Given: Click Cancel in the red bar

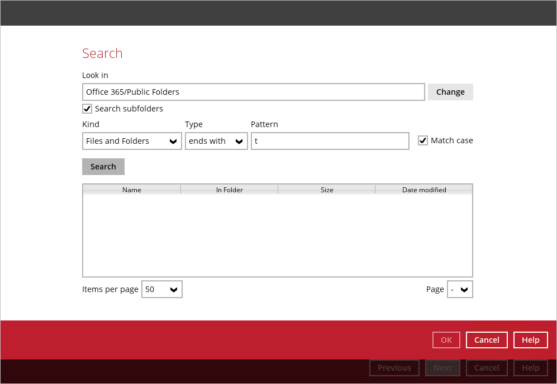Looking at the screenshot, I should coord(487,340).
